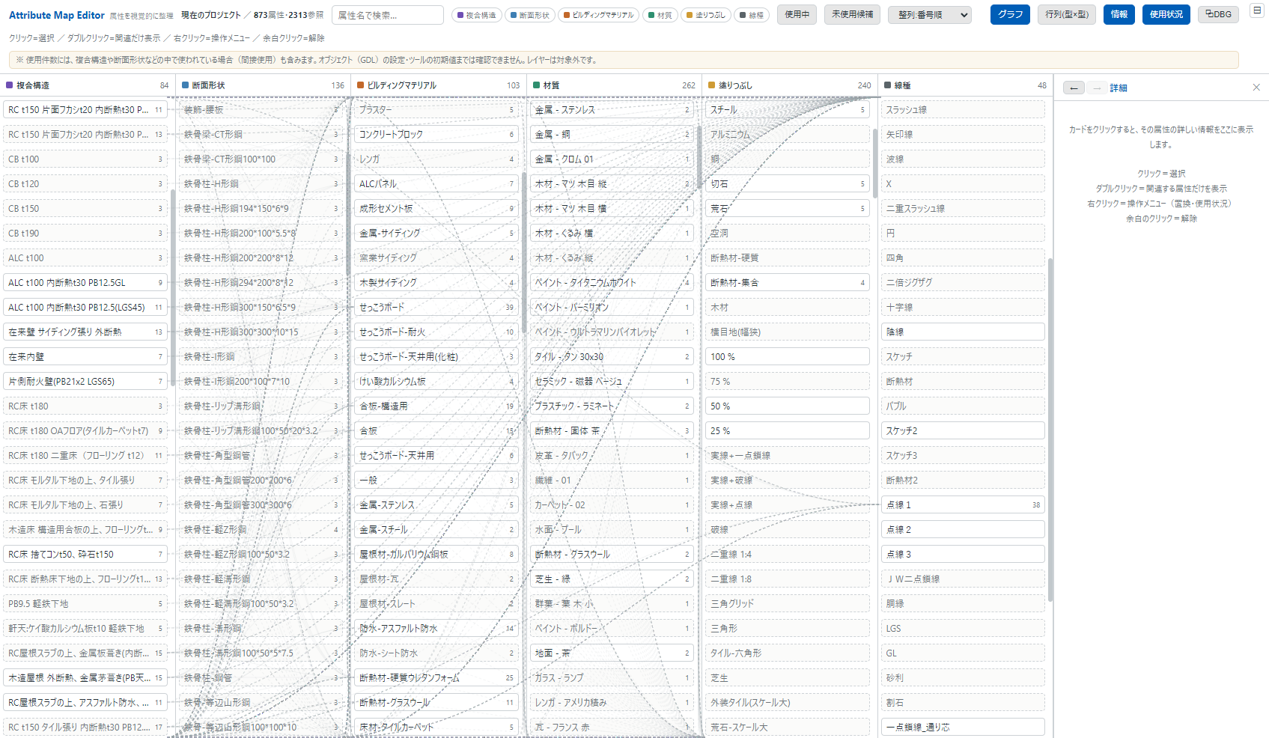Image resolution: width=1269 pixels, height=738 pixels.
Task: Open the 整列:番号順 sort dropdown
Action: (x=930, y=15)
